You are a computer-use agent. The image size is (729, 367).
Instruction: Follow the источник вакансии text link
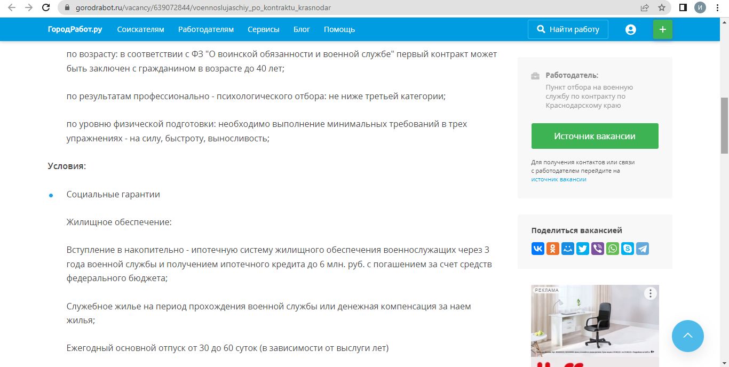[559, 180]
